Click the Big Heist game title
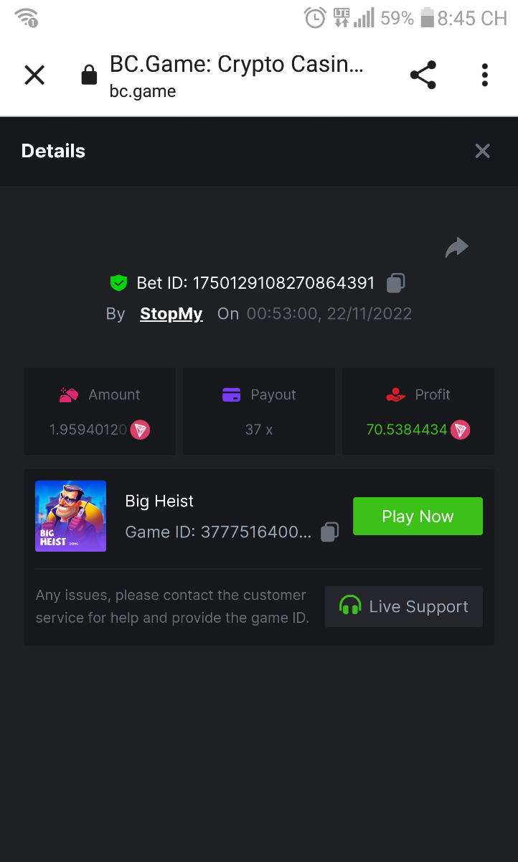This screenshot has height=862, width=518. (159, 501)
